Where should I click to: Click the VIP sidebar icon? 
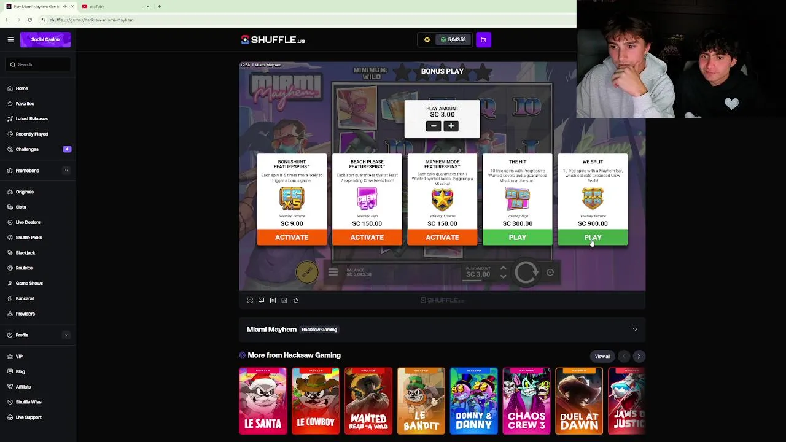10,357
